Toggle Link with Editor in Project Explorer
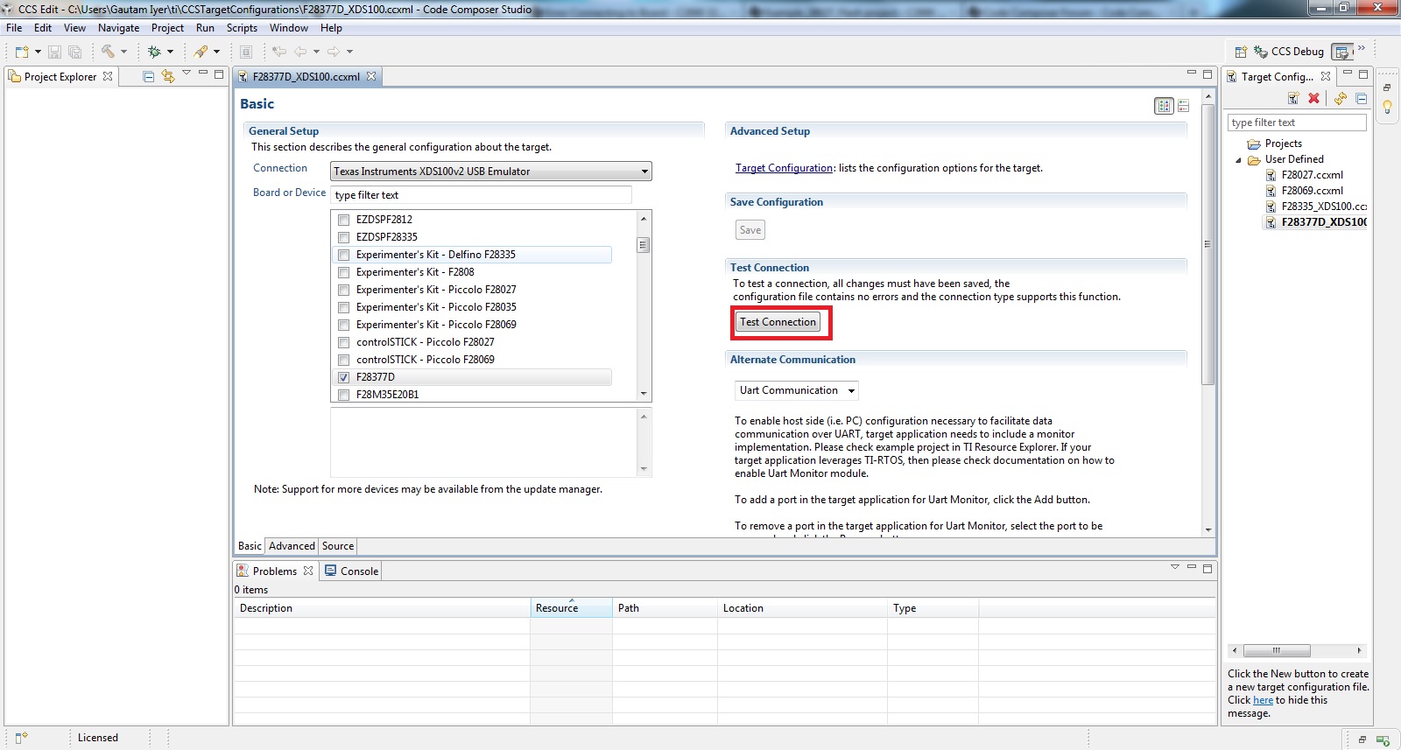 pyautogui.click(x=168, y=77)
